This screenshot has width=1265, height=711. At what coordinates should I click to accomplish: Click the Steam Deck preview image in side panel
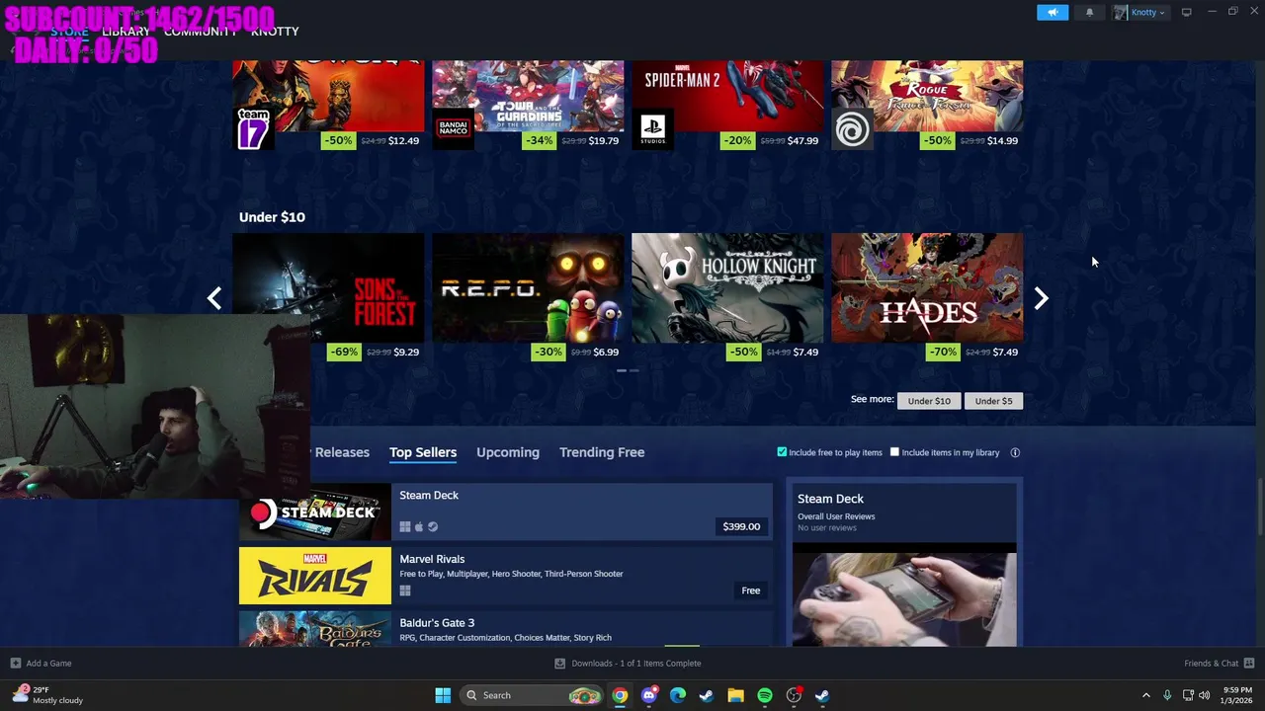[x=904, y=599]
